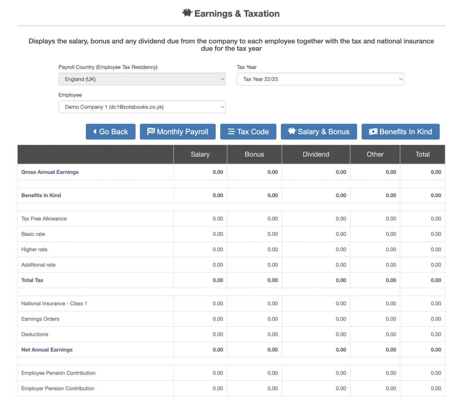The image size is (460, 397).
Task: Click the money bill icon on Benefits In Kind
Action: (x=373, y=132)
